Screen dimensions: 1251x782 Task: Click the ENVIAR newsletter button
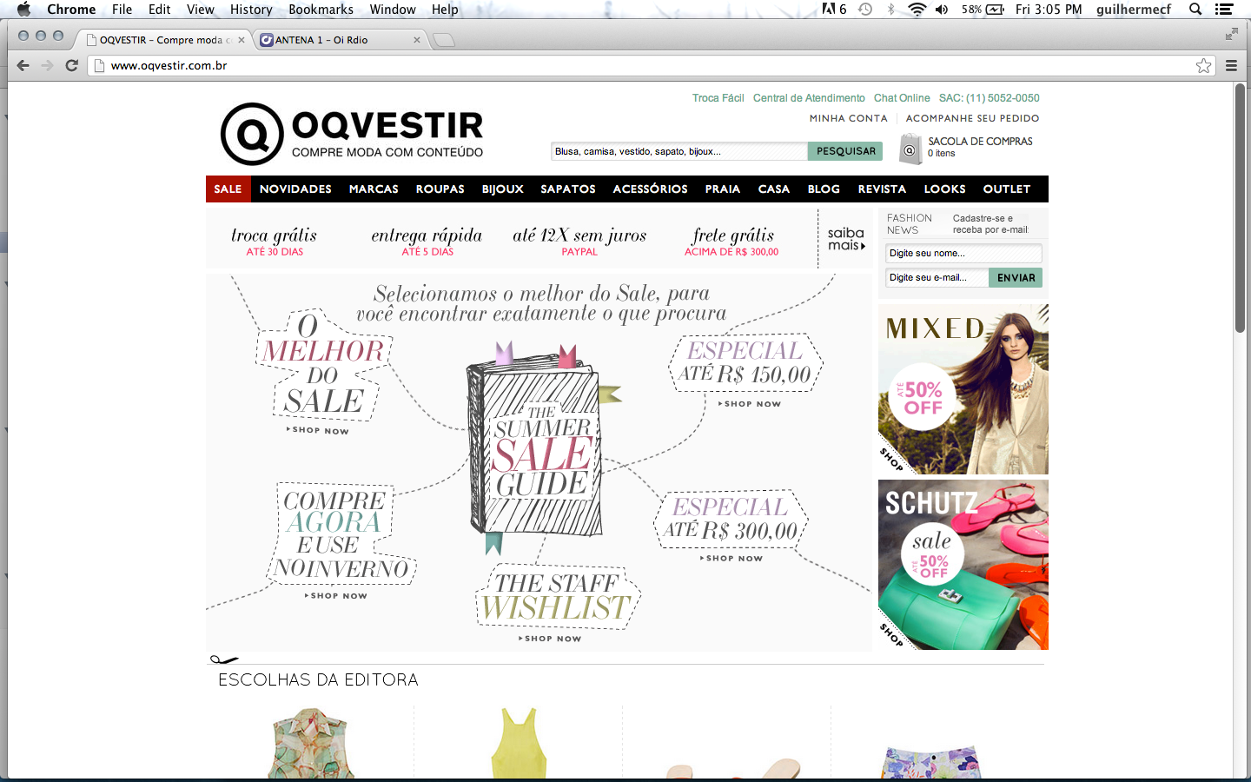click(x=1016, y=278)
